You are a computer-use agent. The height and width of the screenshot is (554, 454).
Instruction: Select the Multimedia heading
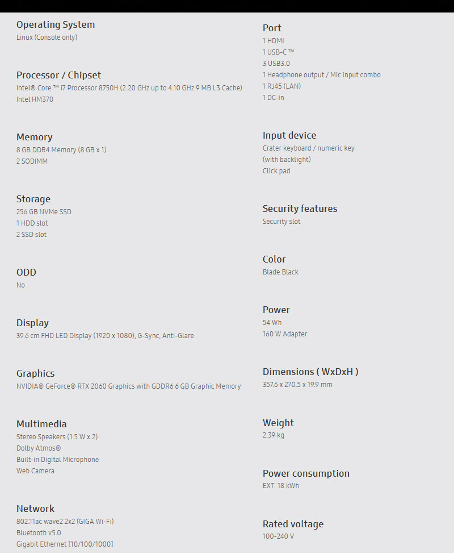(41, 424)
